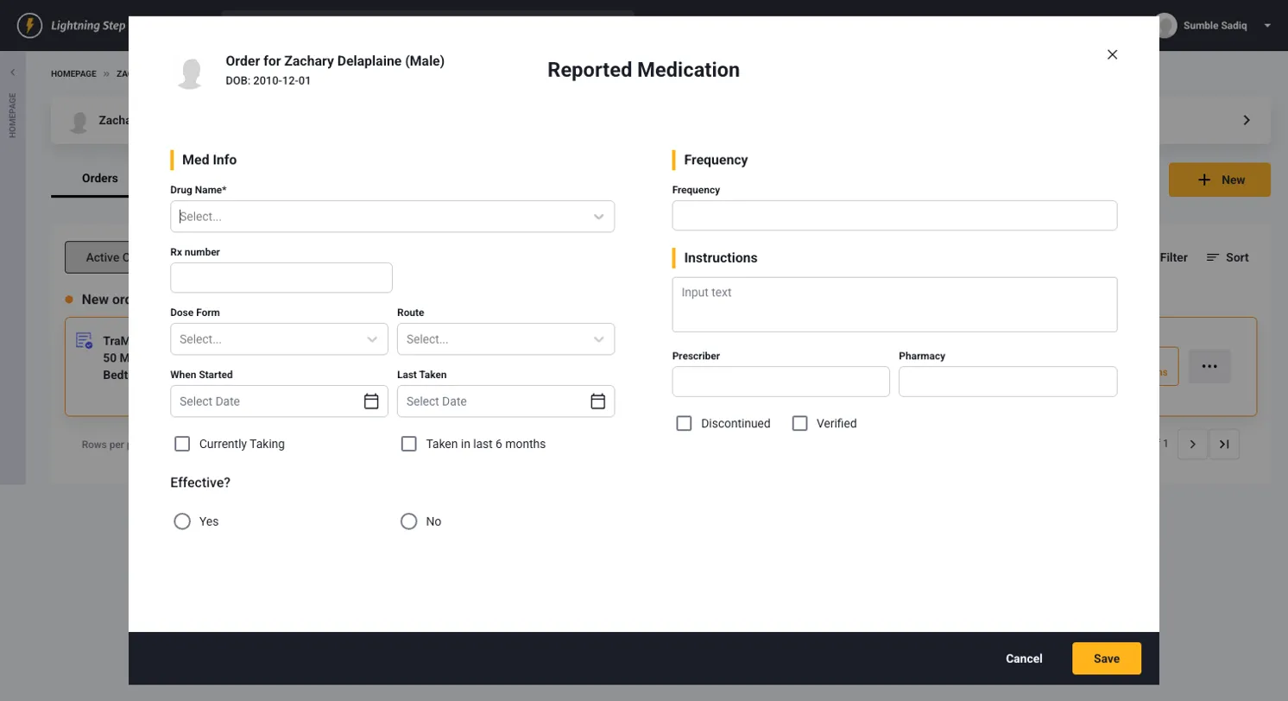Focus the Rx number input field
Image resolution: width=1288 pixels, height=701 pixels.
tap(281, 278)
